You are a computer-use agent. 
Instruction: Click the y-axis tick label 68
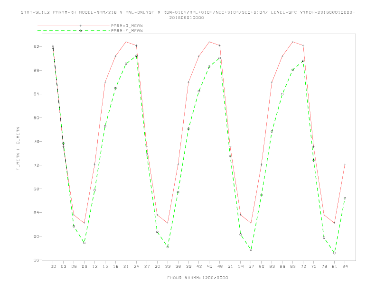(x=37, y=189)
